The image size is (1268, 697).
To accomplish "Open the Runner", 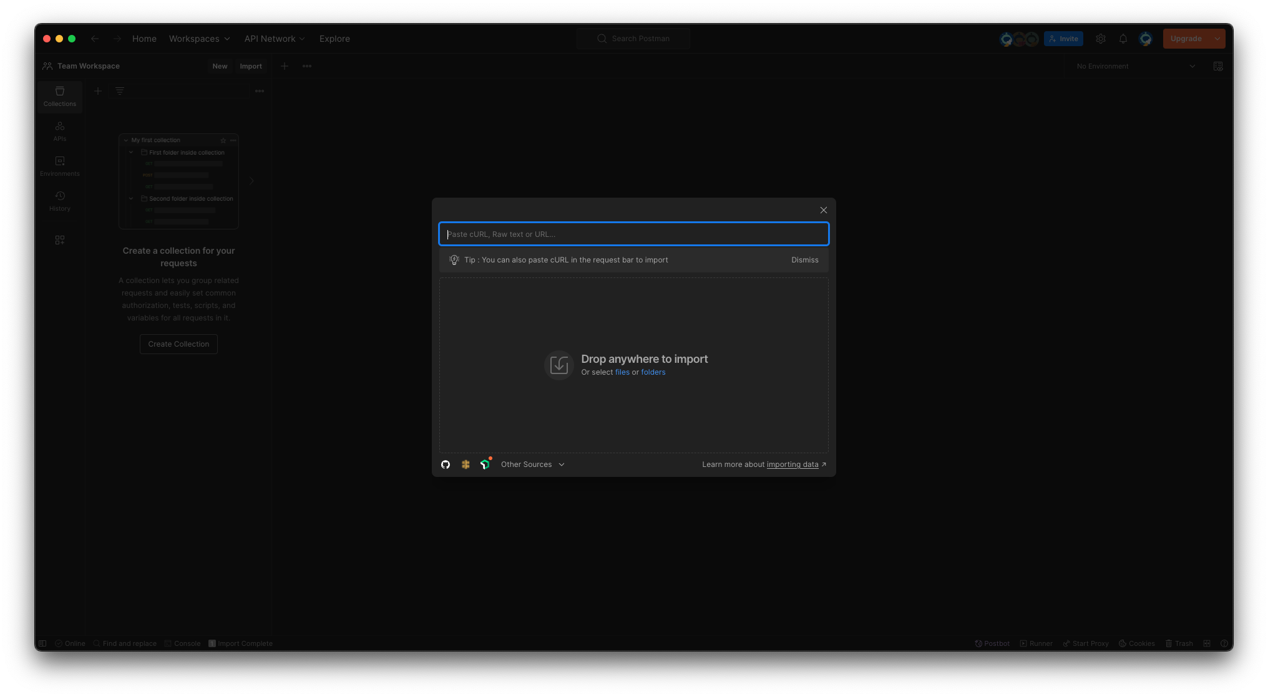I will [1036, 643].
